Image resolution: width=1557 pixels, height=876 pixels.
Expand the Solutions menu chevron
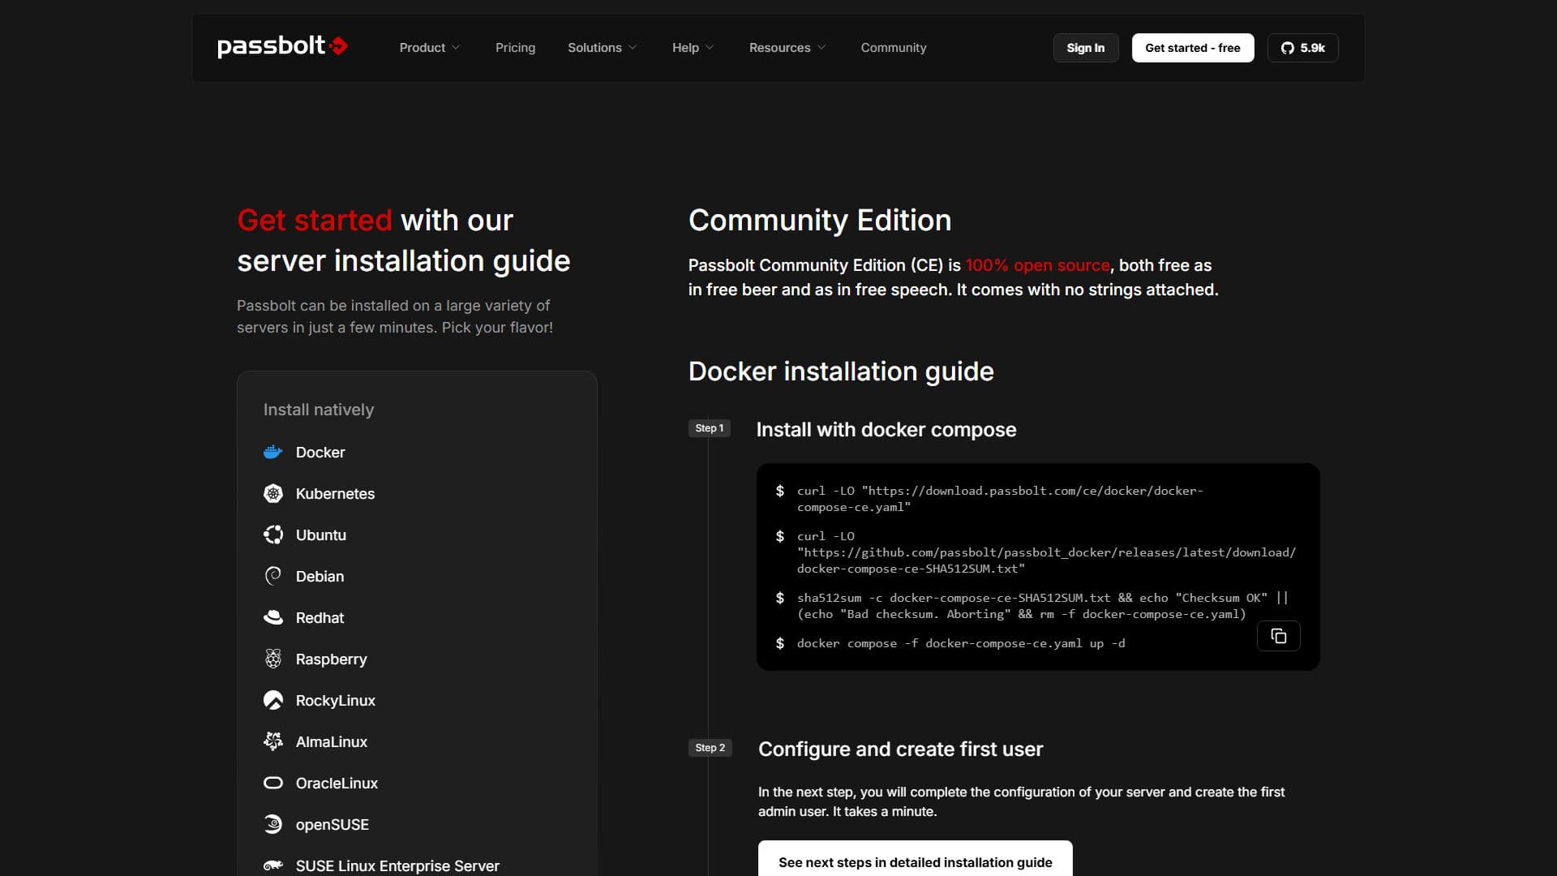(633, 48)
